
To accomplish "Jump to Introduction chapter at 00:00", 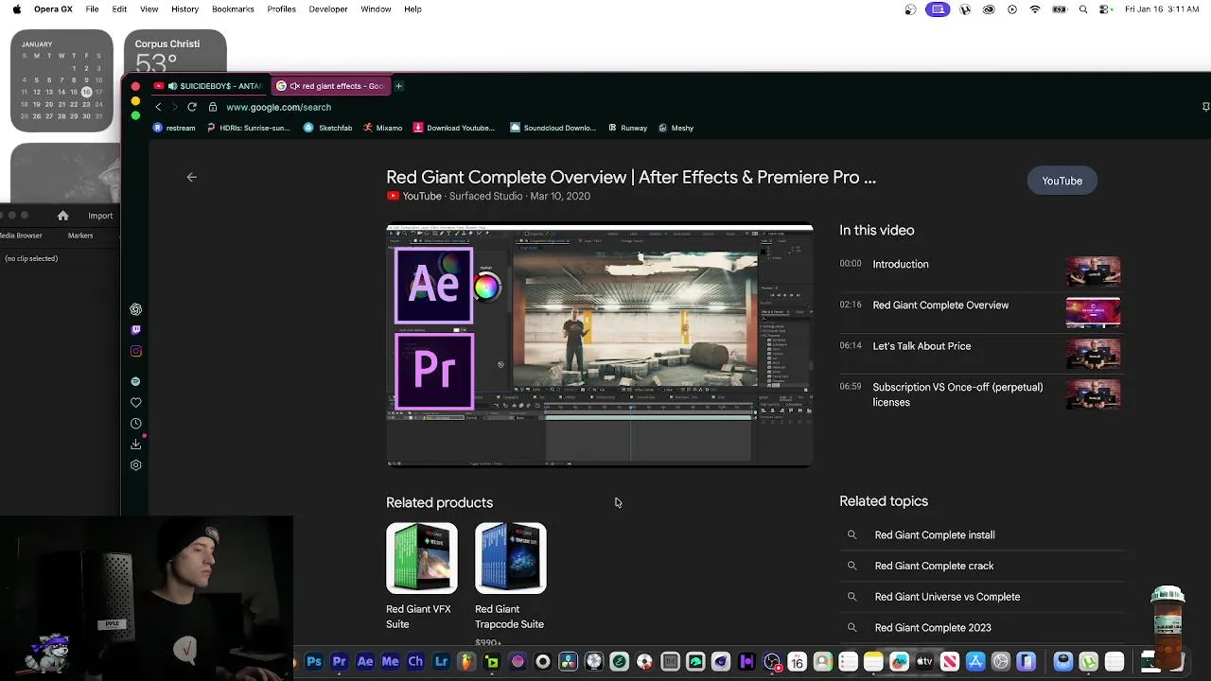I will [979, 271].
